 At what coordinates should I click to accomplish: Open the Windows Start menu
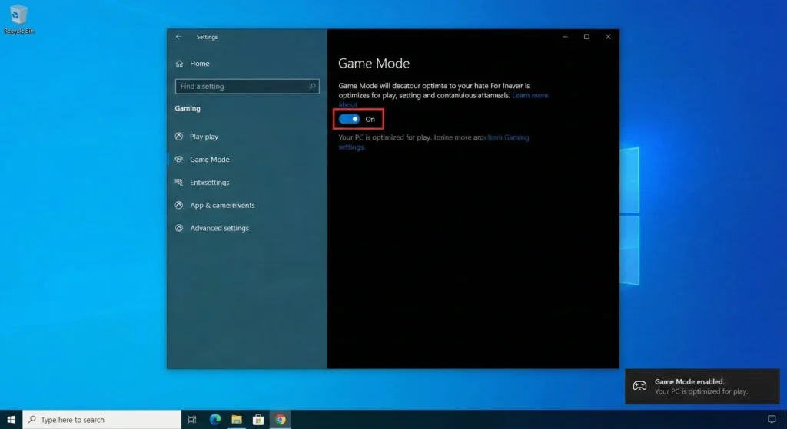(x=11, y=420)
